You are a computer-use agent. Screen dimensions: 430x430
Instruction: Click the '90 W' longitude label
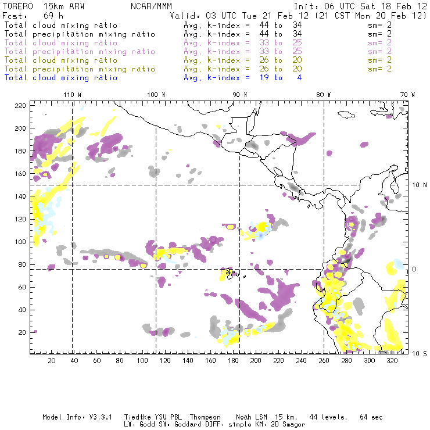[240, 95]
